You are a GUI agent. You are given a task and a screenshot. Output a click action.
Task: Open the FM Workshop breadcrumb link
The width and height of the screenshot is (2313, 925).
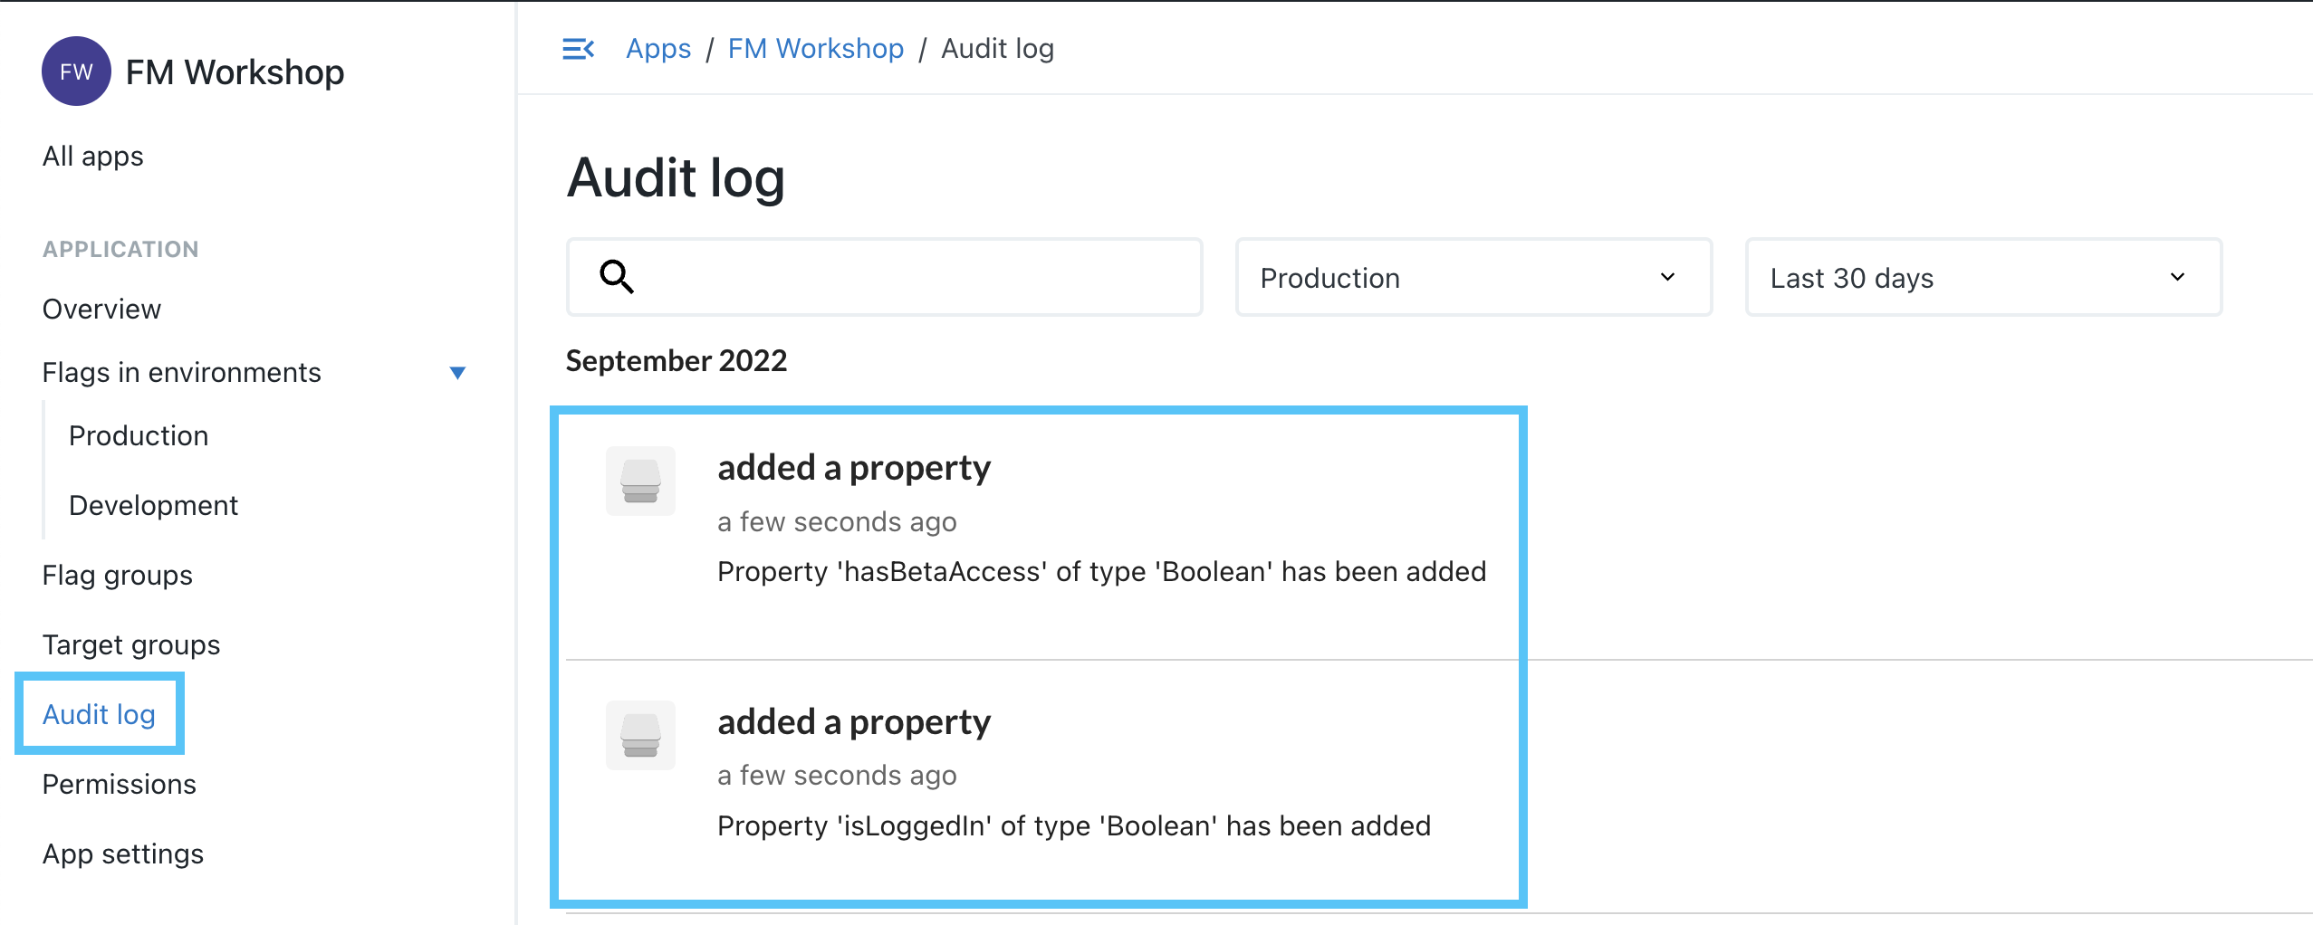[x=814, y=48]
